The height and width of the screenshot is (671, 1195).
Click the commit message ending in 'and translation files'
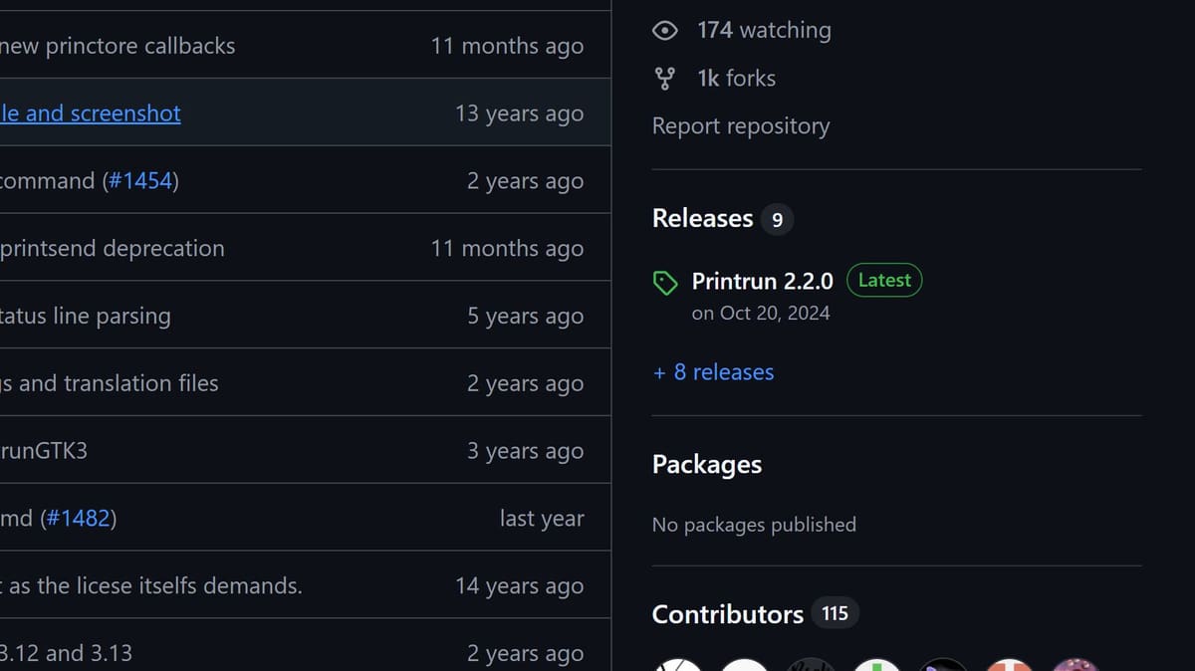[110, 383]
